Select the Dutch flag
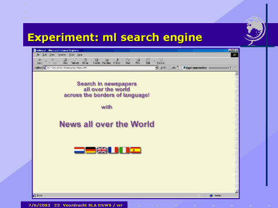 (x=79, y=150)
